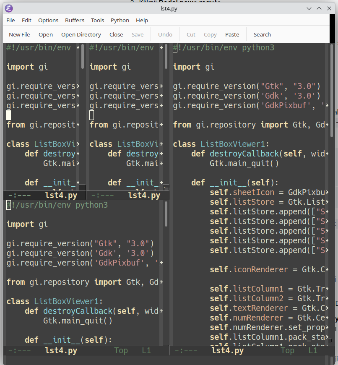Viewport: 338px width, 365px height.
Task: Click 'Top' in the right pane mode line
Action: pyautogui.click(x=288, y=351)
